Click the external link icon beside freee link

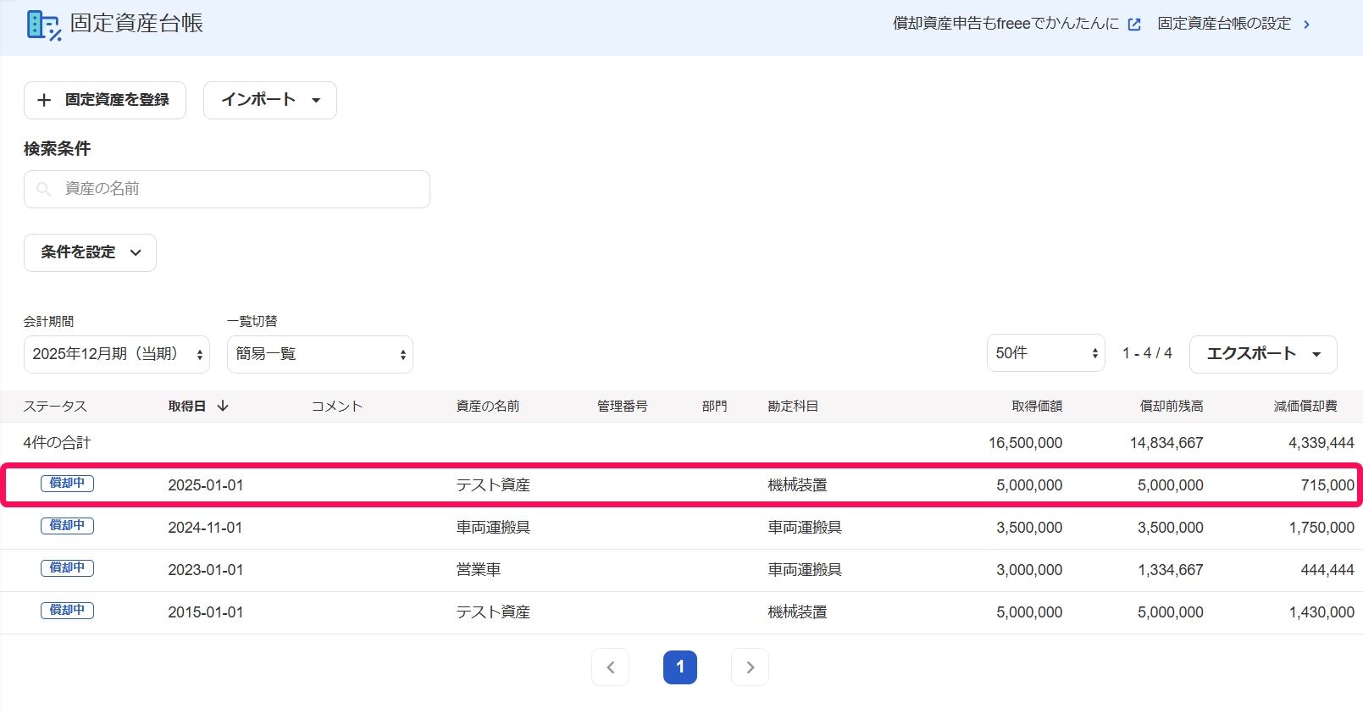[x=1134, y=25]
